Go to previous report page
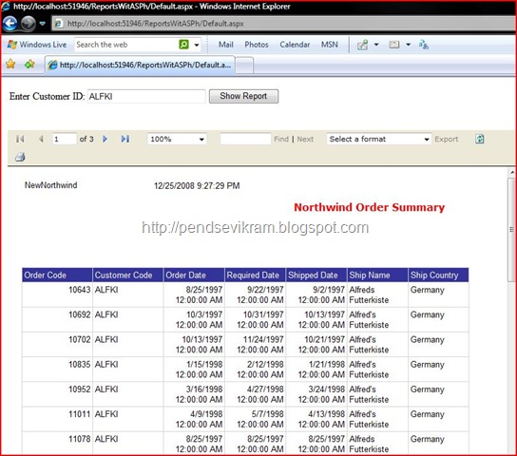This screenshot has height=456, width=517. tap(41, 139)
